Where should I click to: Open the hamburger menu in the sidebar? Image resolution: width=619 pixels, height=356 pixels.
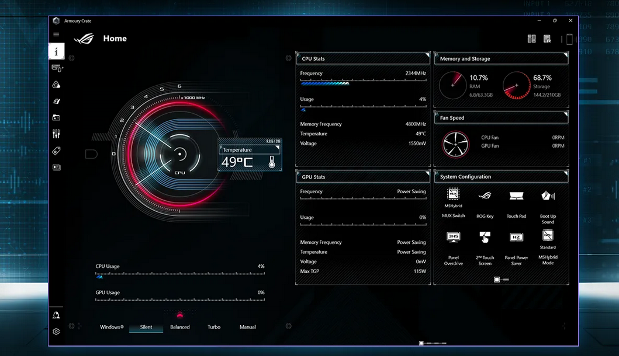[x=56, y=34]
